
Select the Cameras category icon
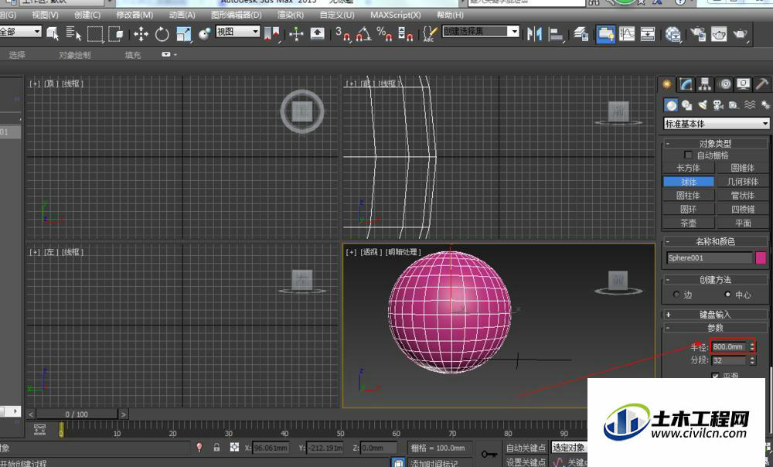coord(718,105)
